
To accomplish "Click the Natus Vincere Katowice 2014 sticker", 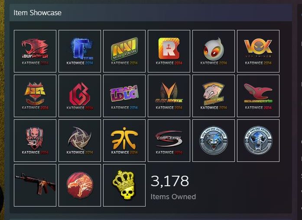I will click(x=124, y=51).
